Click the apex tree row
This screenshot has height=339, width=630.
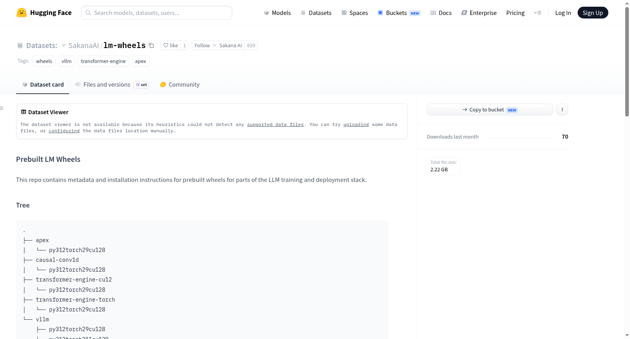click(42, 240)
